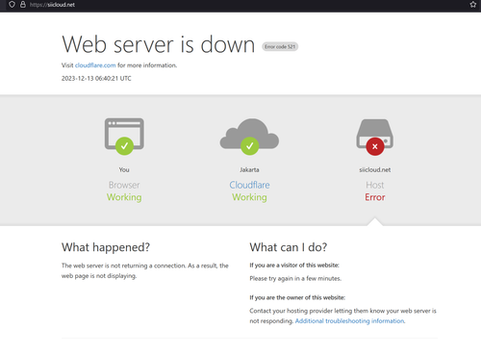This screenshot has height=355, width=481.
Task: Click the 'What happened?' heading
Action: (106, 247)
